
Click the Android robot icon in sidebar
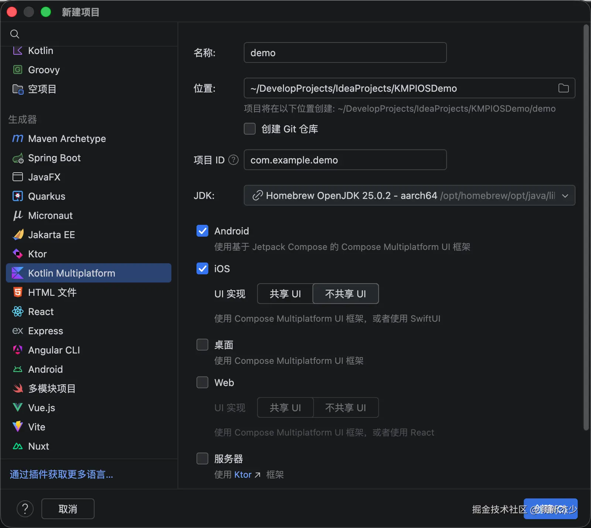[18, 369]
